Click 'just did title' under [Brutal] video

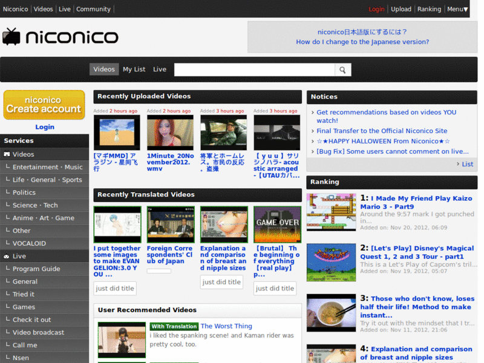(275, 289)
